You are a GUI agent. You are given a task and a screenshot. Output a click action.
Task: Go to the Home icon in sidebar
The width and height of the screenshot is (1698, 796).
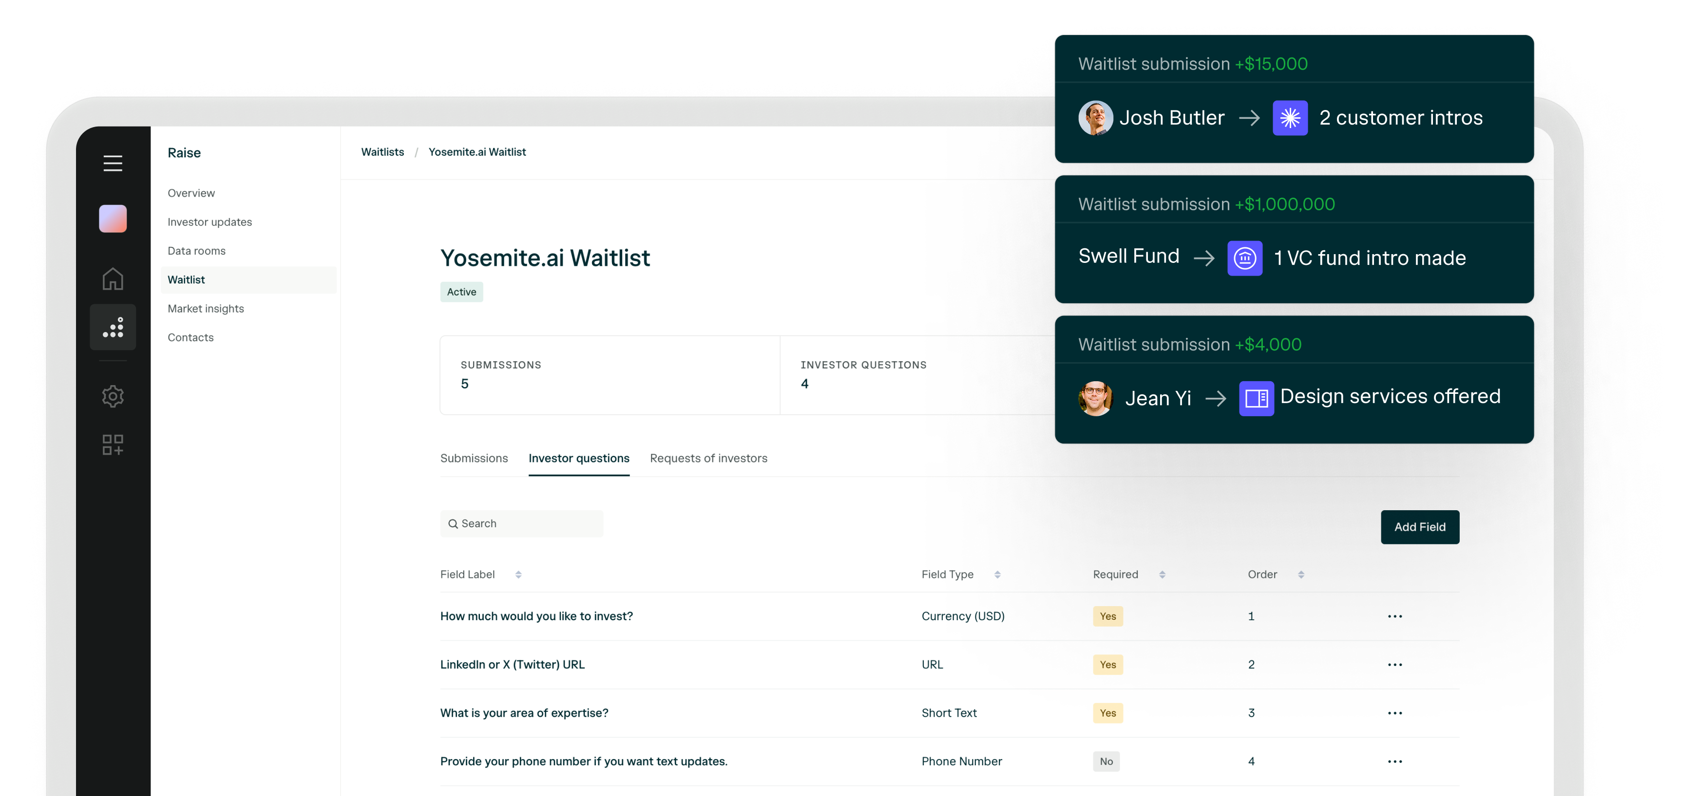click(113, 278)
